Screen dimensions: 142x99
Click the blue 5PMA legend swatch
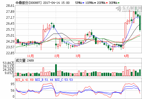(83, 3)
